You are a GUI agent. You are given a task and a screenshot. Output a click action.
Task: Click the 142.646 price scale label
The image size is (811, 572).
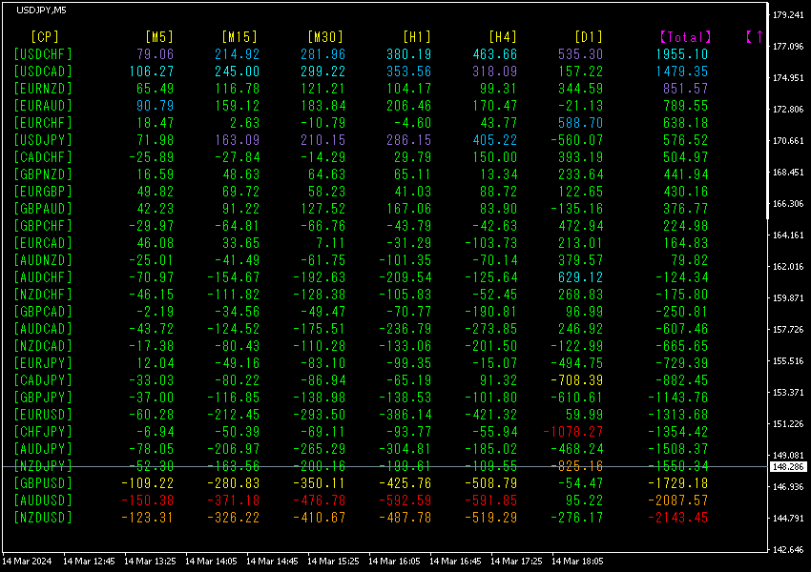click(788, 550)
